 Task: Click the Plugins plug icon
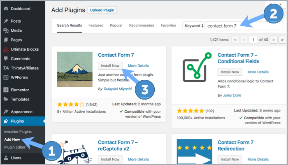click(x=6, y=121)
